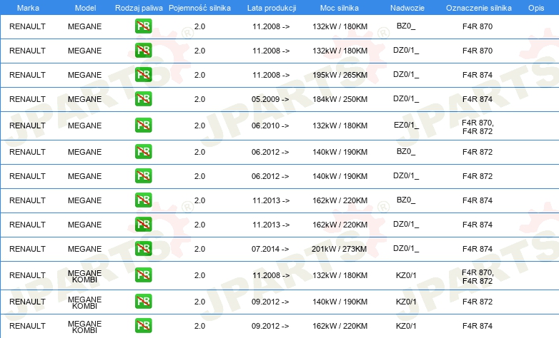Image resolution: width=559 pixels, height=338 pixels.
Task: Click the fuel icon in the BZ0_ F4R 870 row
Action: click(x=143, y=26)
